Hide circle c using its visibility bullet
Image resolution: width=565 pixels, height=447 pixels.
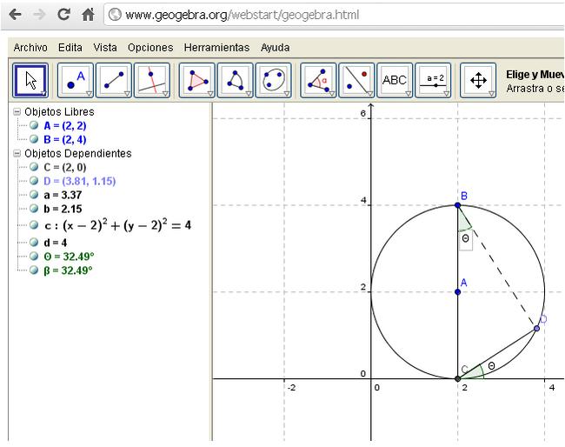pyautogui.click(x=34, y=225)
